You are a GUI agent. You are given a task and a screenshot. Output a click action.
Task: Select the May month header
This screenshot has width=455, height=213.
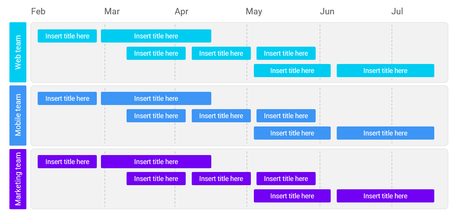click(x=254, y=11)
